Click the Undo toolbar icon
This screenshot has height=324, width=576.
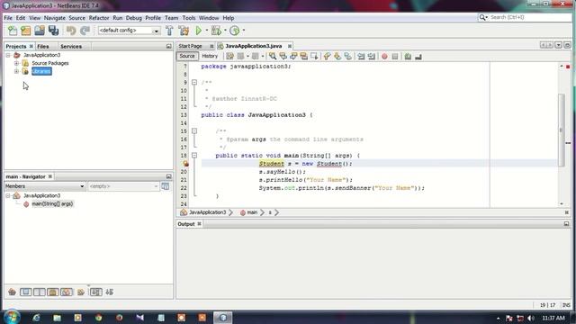(71, 31)
